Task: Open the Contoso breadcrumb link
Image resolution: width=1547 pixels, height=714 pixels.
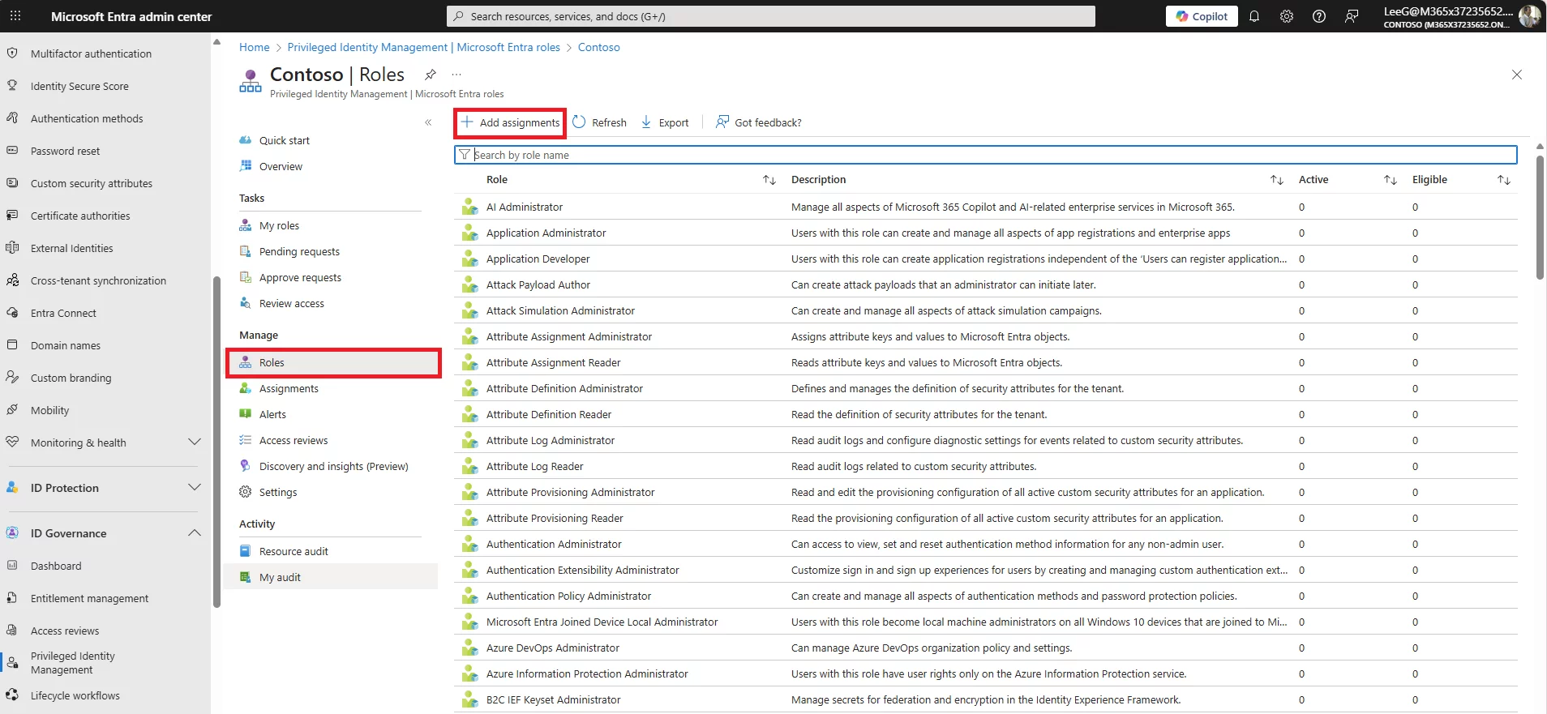Action: click(x=598, y=47)
